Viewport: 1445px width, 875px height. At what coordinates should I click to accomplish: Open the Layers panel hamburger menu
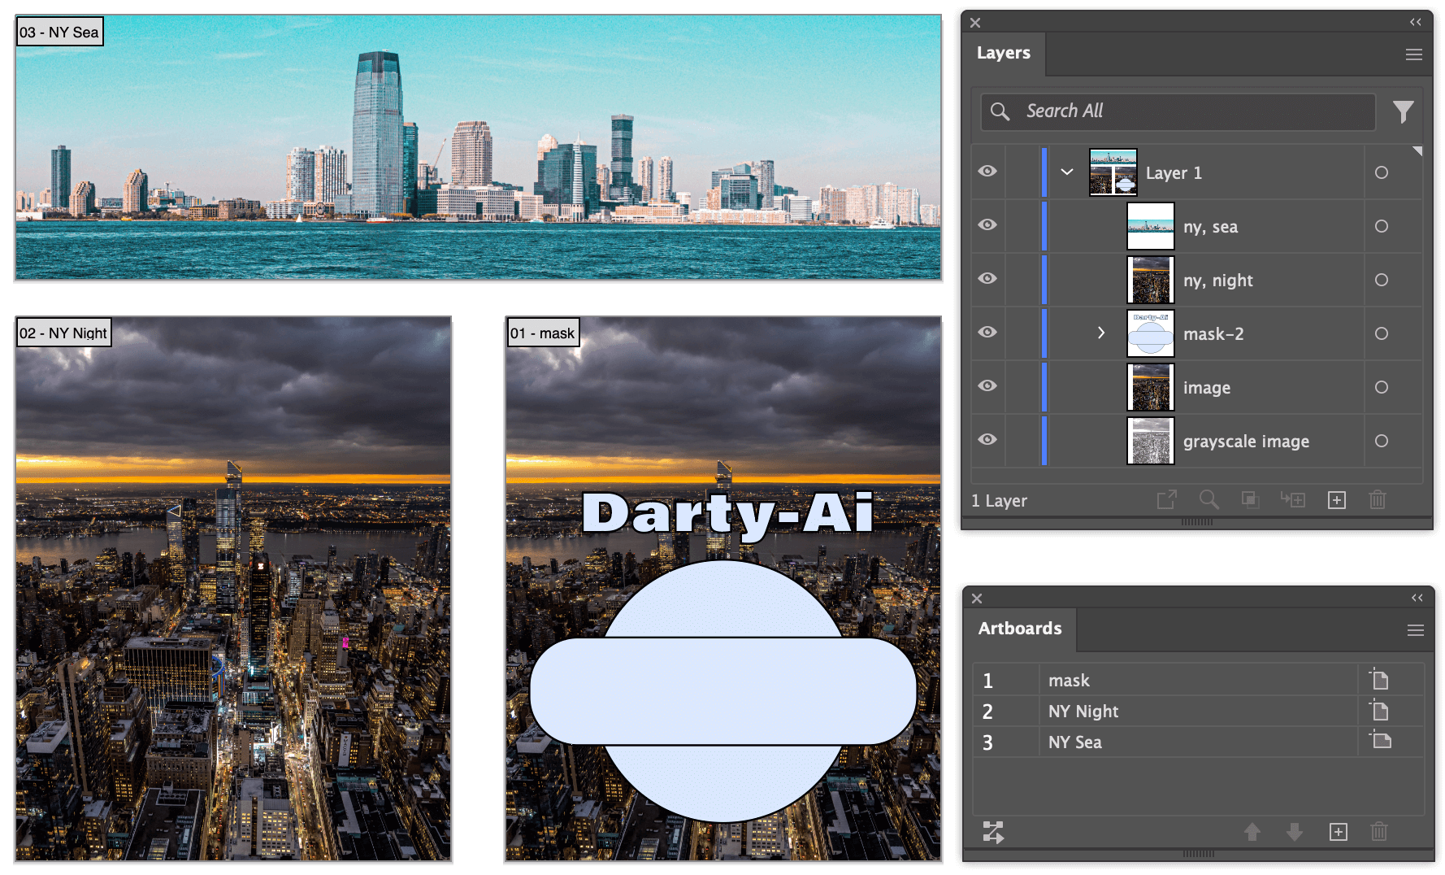pos(1413,54)
